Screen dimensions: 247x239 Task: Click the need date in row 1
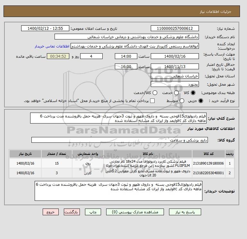(25, 164)
